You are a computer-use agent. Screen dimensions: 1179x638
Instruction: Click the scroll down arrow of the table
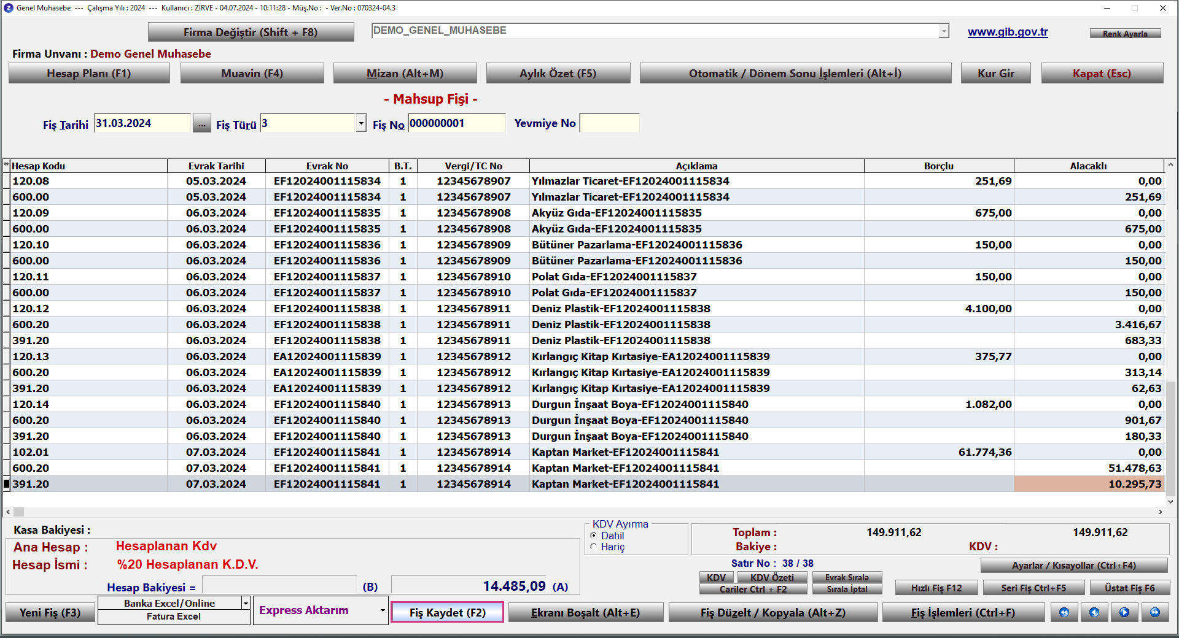click(1171, 501)
